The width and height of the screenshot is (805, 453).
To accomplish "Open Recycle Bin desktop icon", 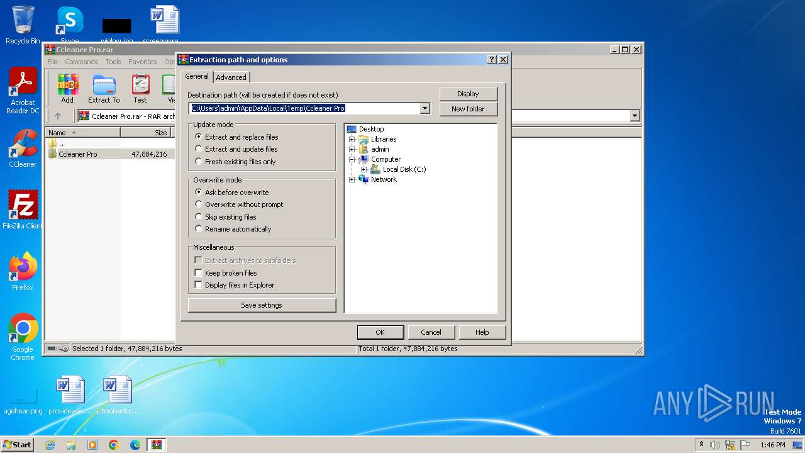I will pyautogui.click(x=23, y=25).
